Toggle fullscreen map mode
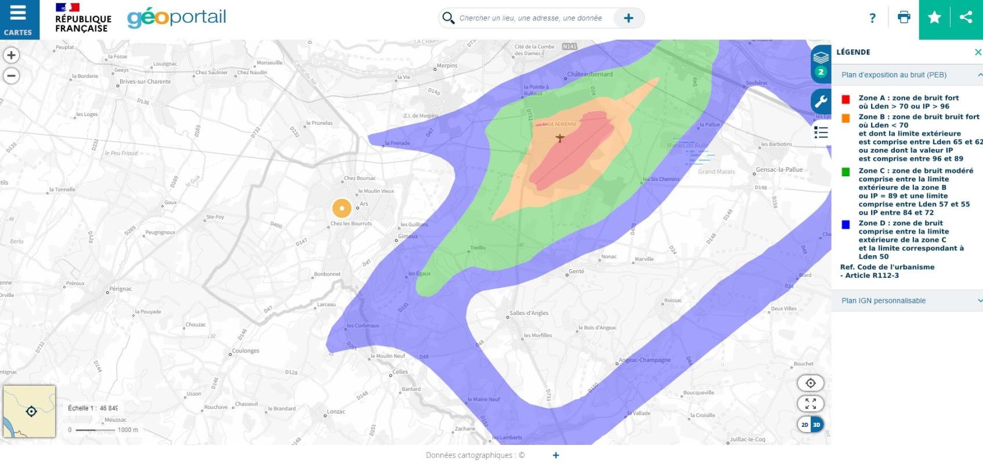Viewport: 983px width, 464px height. coord(811,404)
